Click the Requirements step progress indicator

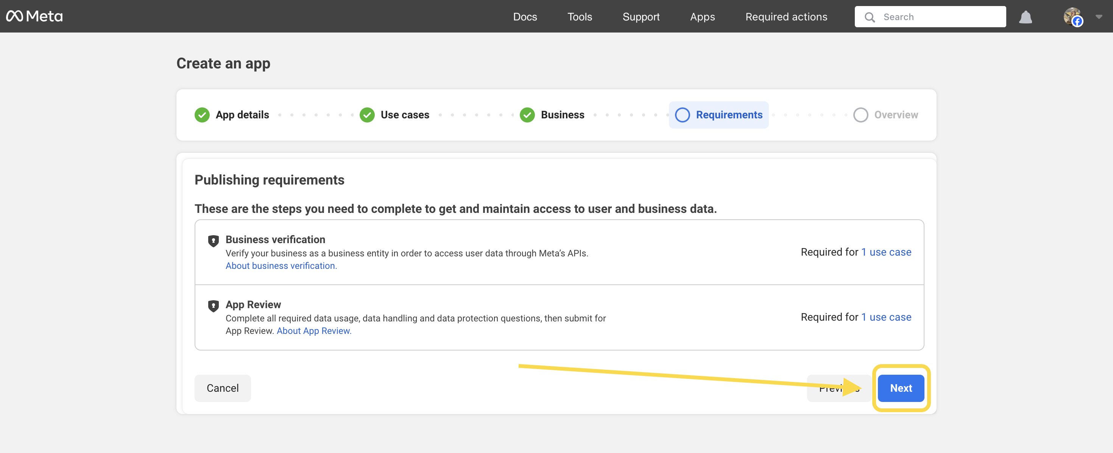pyautogui.click(x=719, y=115)
